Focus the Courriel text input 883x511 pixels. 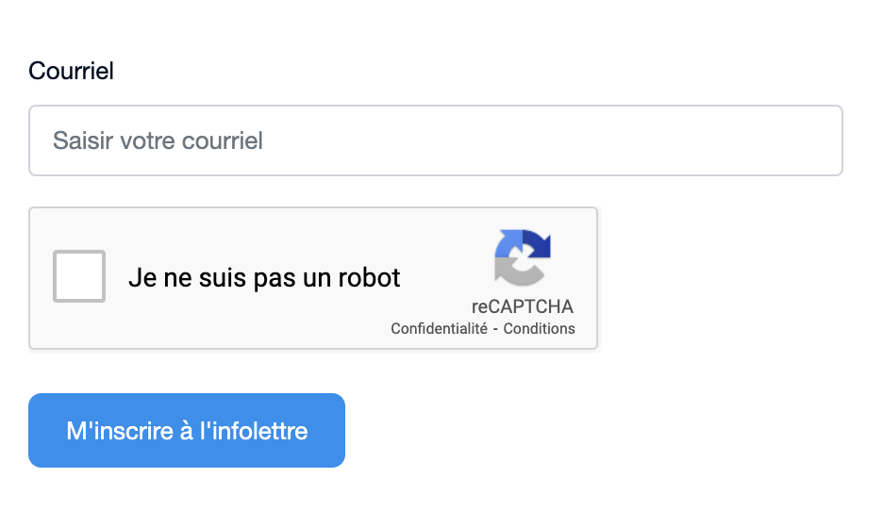click(x=435, y=140)
